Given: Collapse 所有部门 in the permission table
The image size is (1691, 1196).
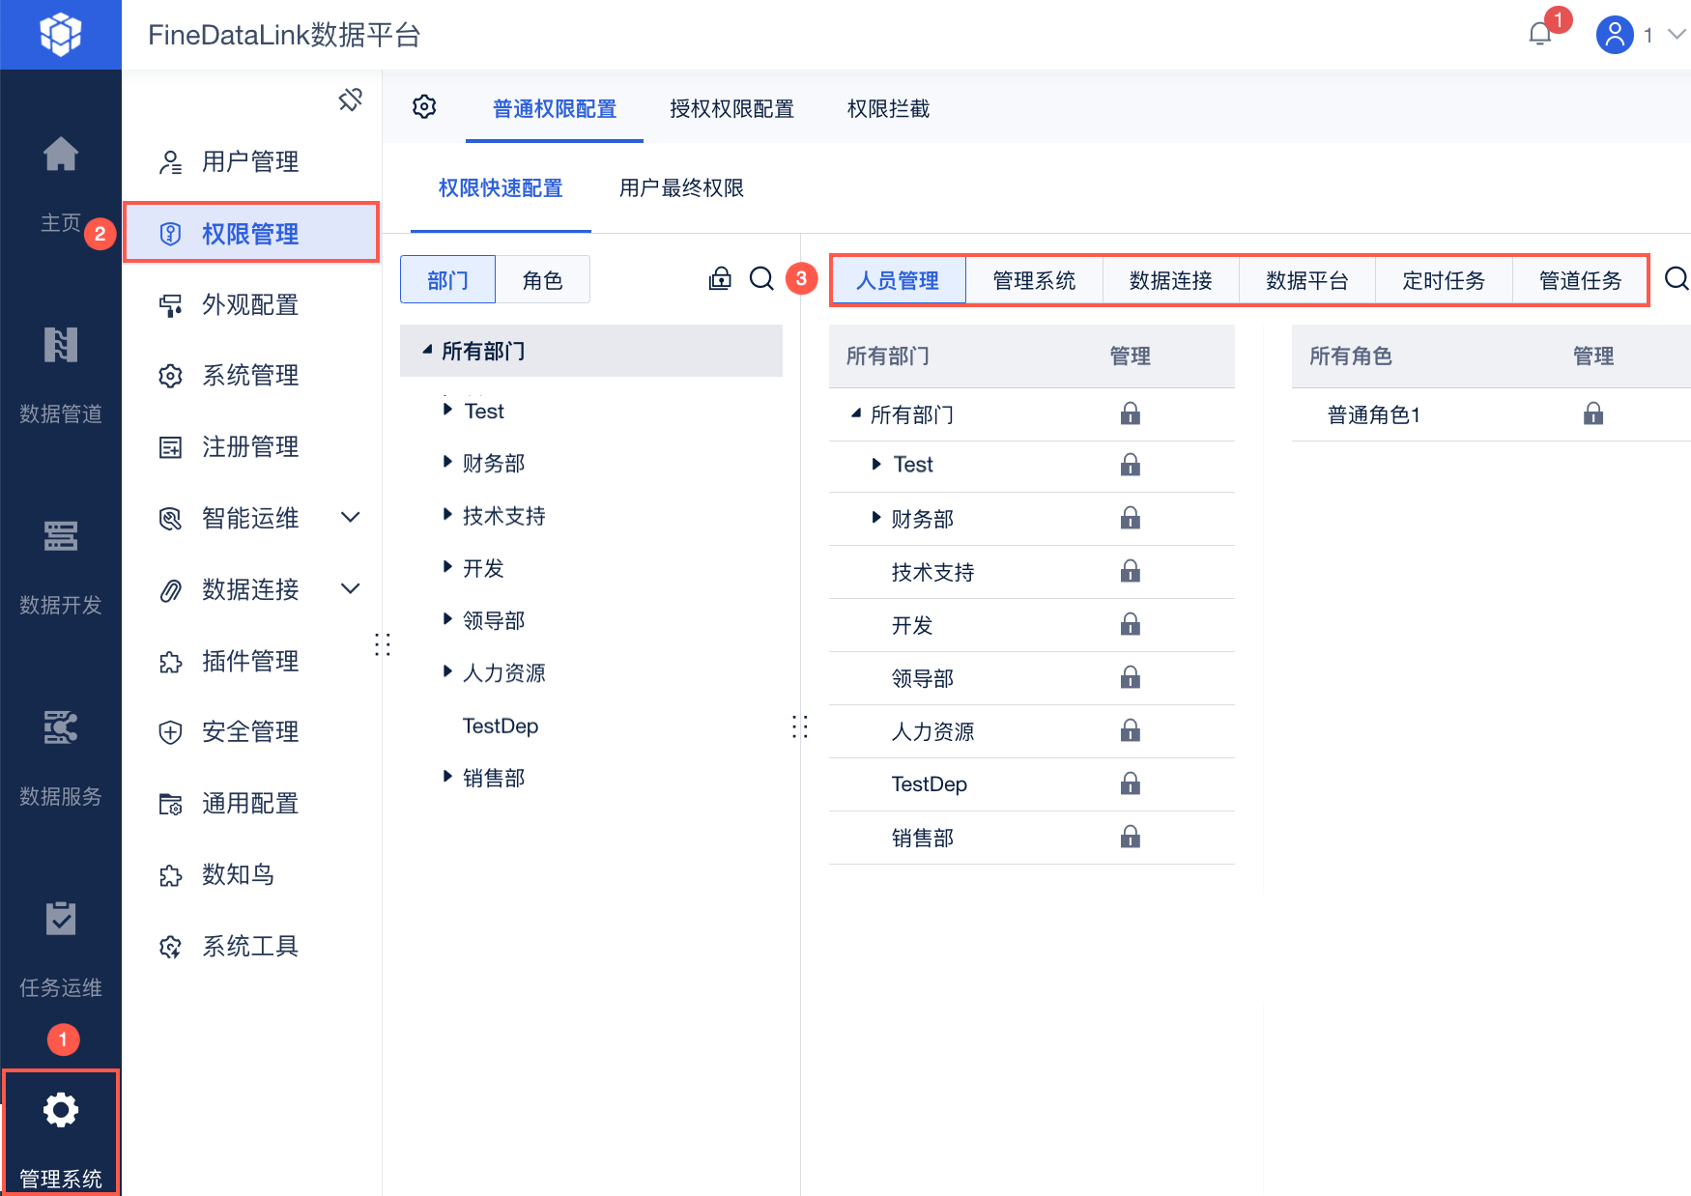Looking at the screenshot, I should 855,413.
